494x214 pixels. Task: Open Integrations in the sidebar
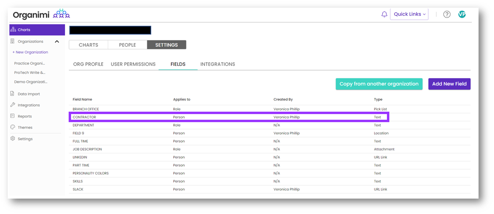point(28,105)
